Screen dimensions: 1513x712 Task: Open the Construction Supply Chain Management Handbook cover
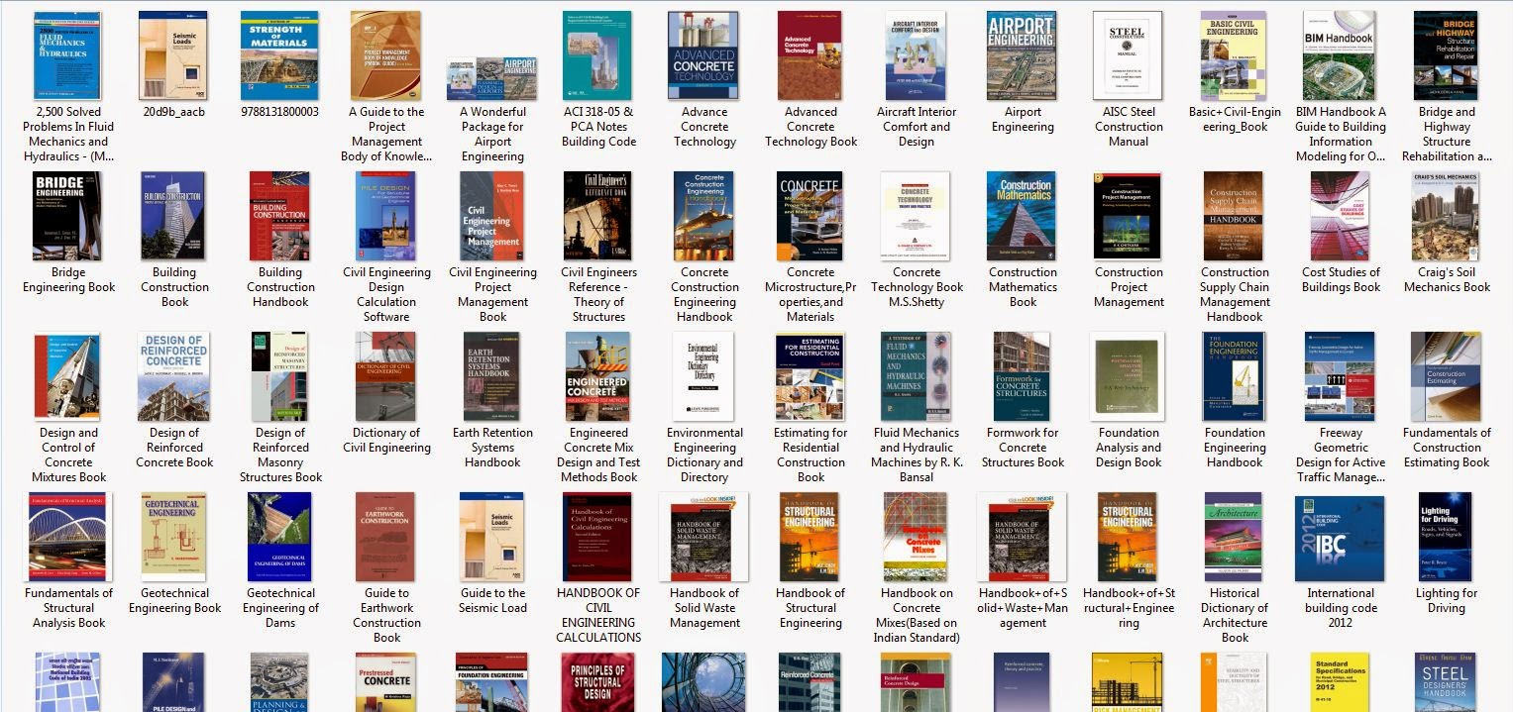pos(1234,216)
